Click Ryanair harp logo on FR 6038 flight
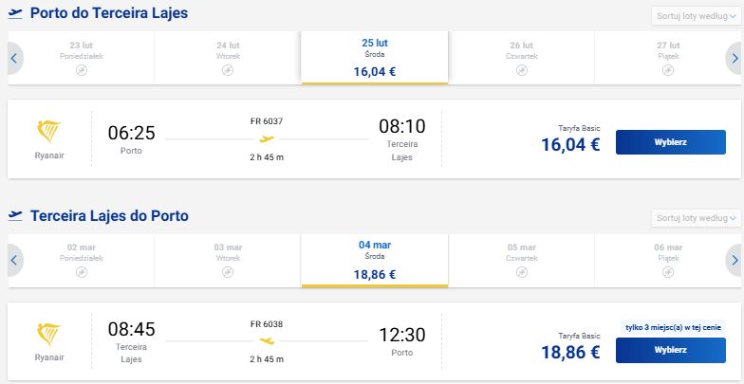 point(49,334)
